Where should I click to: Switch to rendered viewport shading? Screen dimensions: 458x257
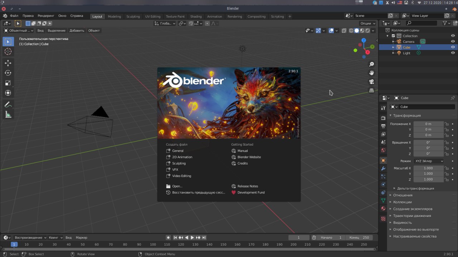(367, 31)
